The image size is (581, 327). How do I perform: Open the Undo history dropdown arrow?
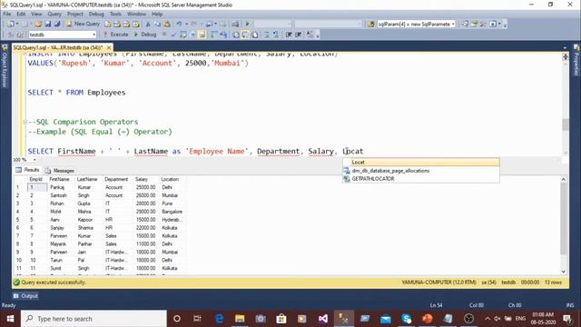point(186,25)
